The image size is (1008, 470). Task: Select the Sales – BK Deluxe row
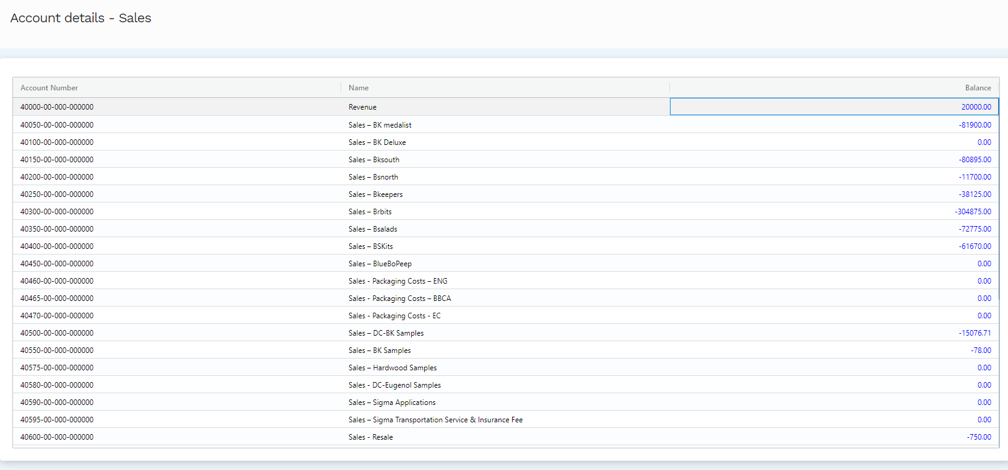coord(377,142)
